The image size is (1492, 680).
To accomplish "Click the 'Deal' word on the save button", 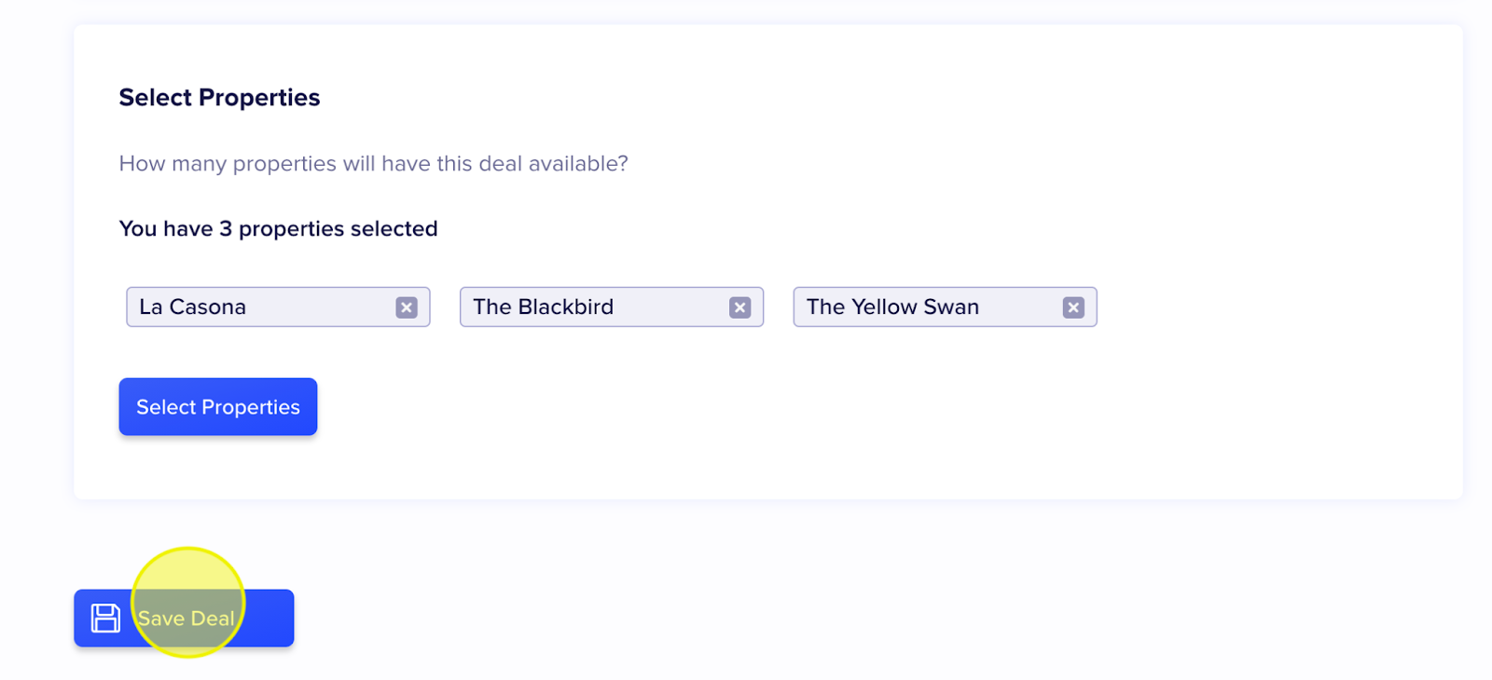I will 213,619.
